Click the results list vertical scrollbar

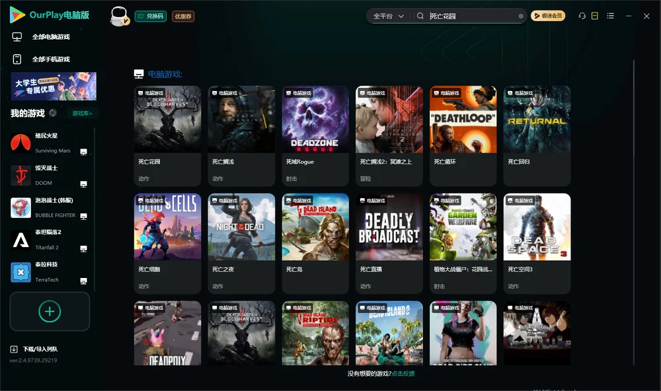pos(633,213)
